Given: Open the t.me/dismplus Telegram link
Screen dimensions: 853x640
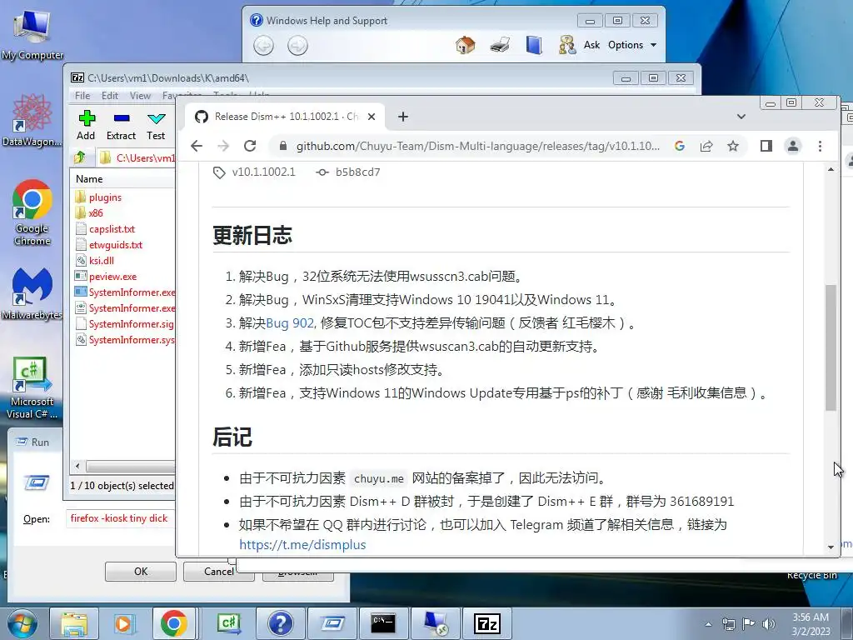Looking at the screenshot, I should (x=302, y=545).
